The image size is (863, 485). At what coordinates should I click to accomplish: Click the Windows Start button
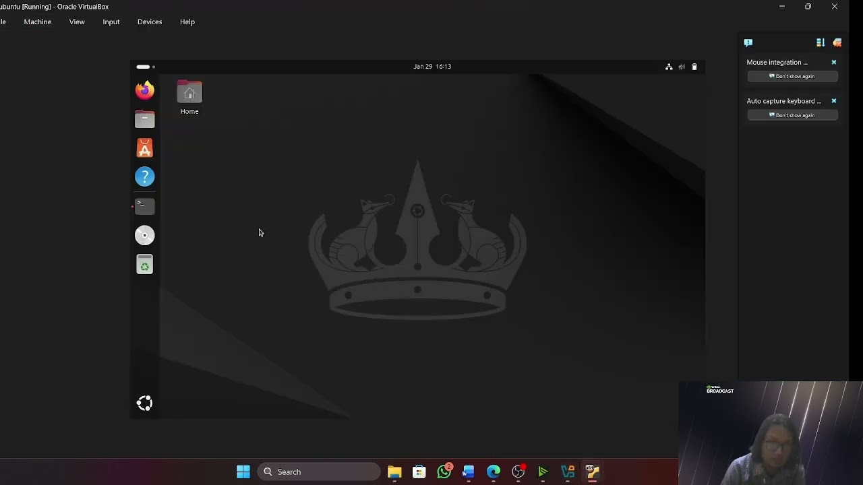pyautogui.click(x=243, y=472)
